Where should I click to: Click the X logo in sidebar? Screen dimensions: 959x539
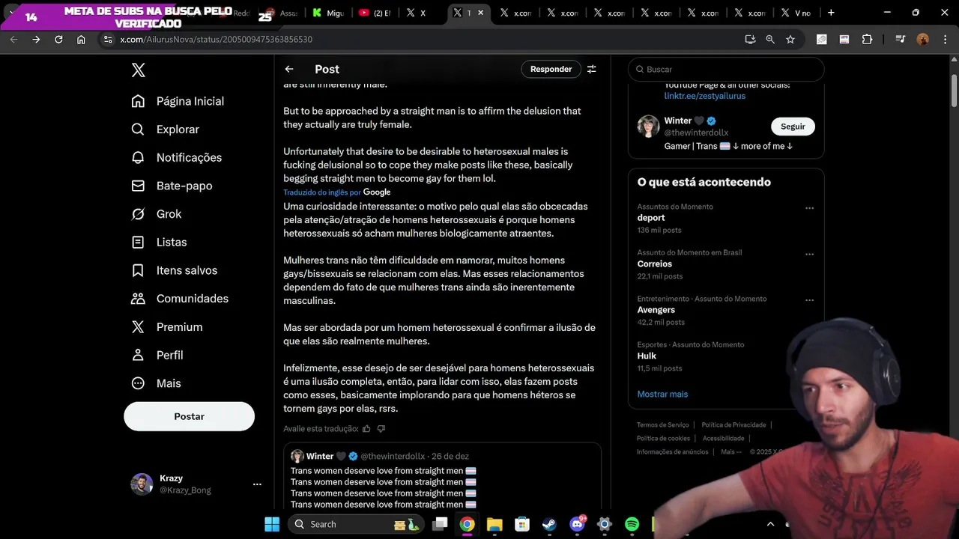(x=138, y=70)
